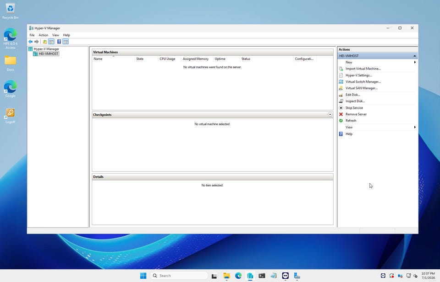This screenshot has width=440, height=282.
Task: Sort virtual machines by the Name column
Action: (x=113, y=59)
